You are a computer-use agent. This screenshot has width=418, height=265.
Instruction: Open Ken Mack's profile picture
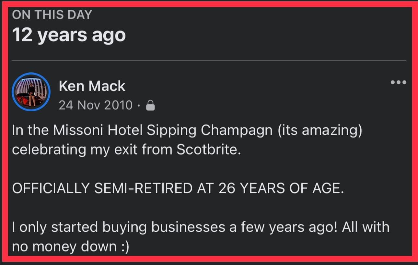[31, 92]
